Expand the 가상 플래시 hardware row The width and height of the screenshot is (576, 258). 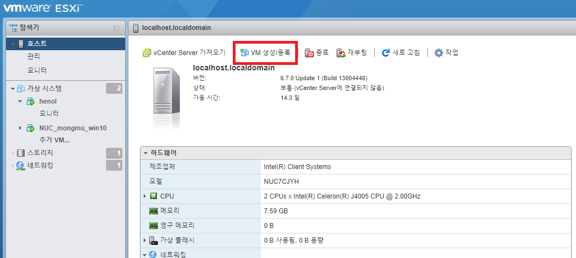click(x=145, y=241)
